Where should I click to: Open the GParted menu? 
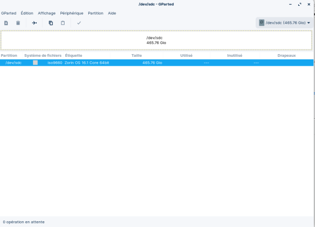pos(8,13)
